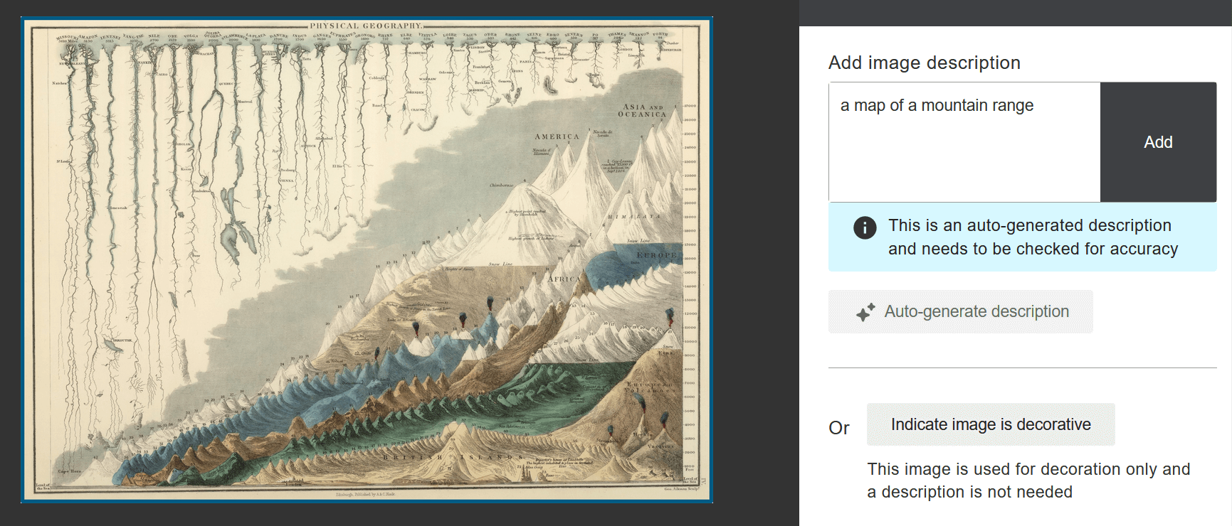Click the PHYSICAL GEOGRAPHY title on the map

click(x=366, y=26)
